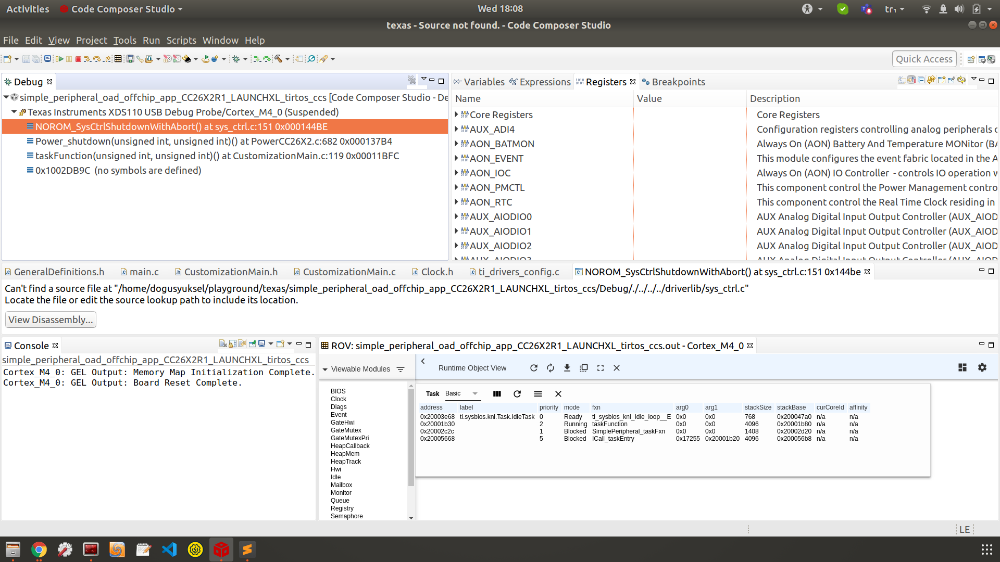Expand AUX_ADI4 register group
This screenshot has width=1000, height=562.
click(x=456, y=129)
